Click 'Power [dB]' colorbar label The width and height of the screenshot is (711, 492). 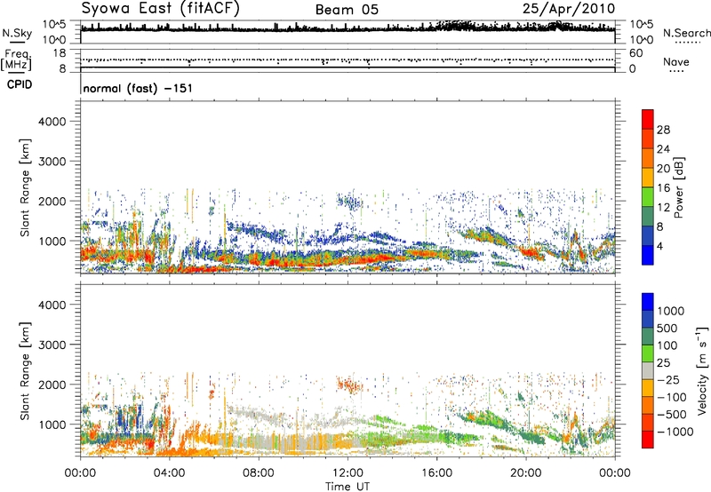coord(678,187)
